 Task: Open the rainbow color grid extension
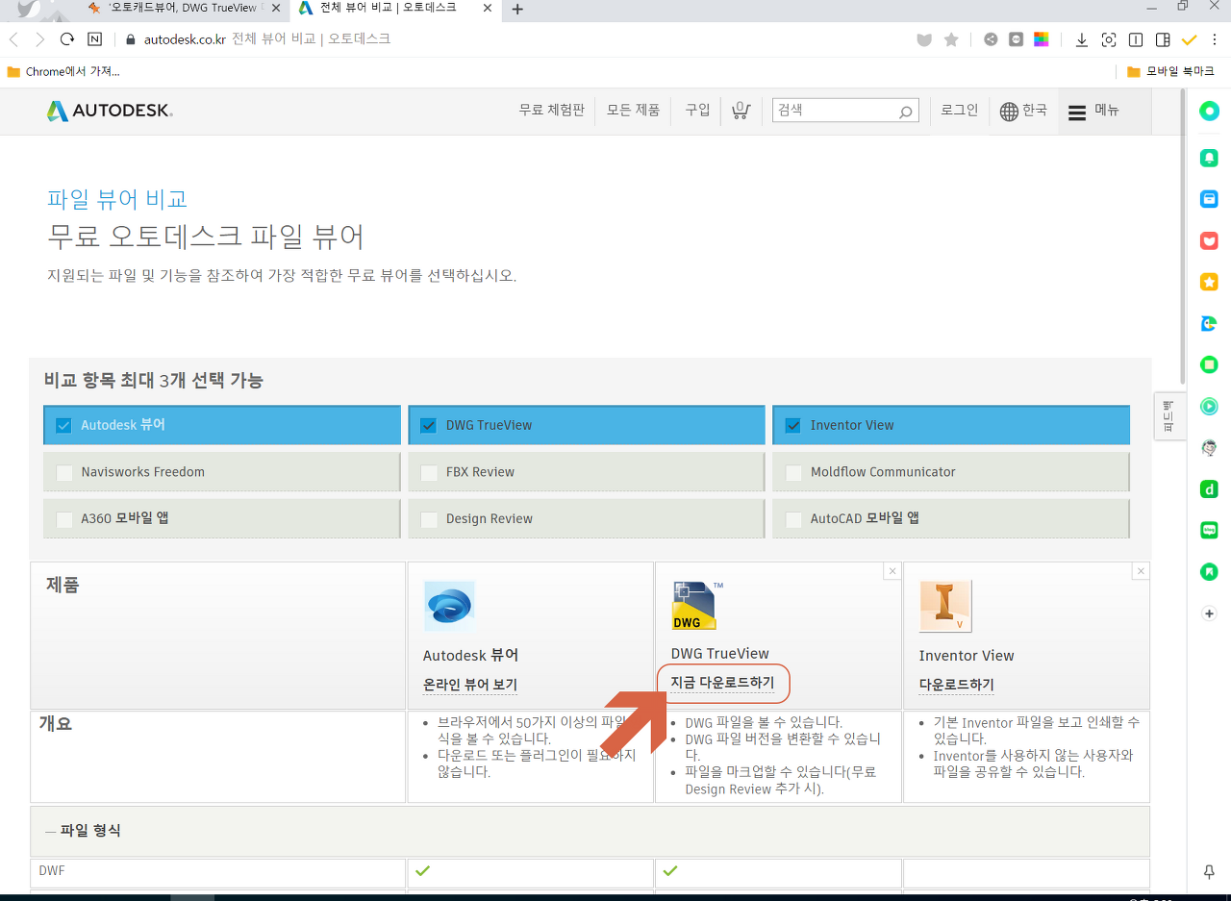coord(1041,39)
